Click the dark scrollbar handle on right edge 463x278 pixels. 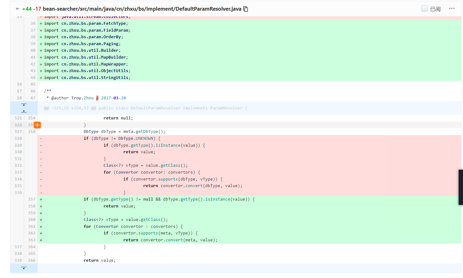click(x=460, y=187)
